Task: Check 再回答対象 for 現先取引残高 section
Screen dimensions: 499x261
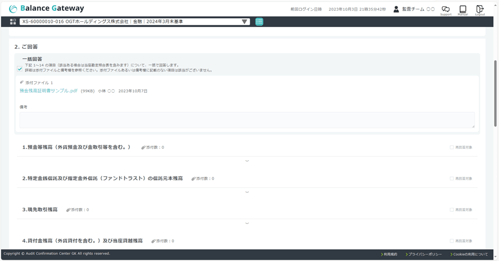Action: tap(451, 210)
